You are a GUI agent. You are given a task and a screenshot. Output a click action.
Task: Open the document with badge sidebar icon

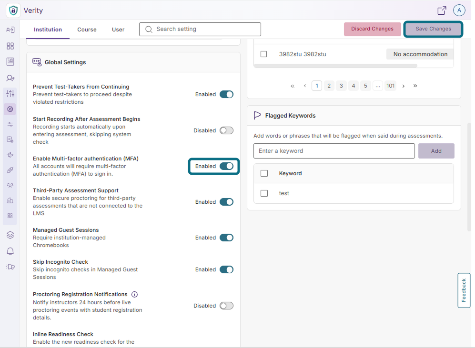(10, 139)
